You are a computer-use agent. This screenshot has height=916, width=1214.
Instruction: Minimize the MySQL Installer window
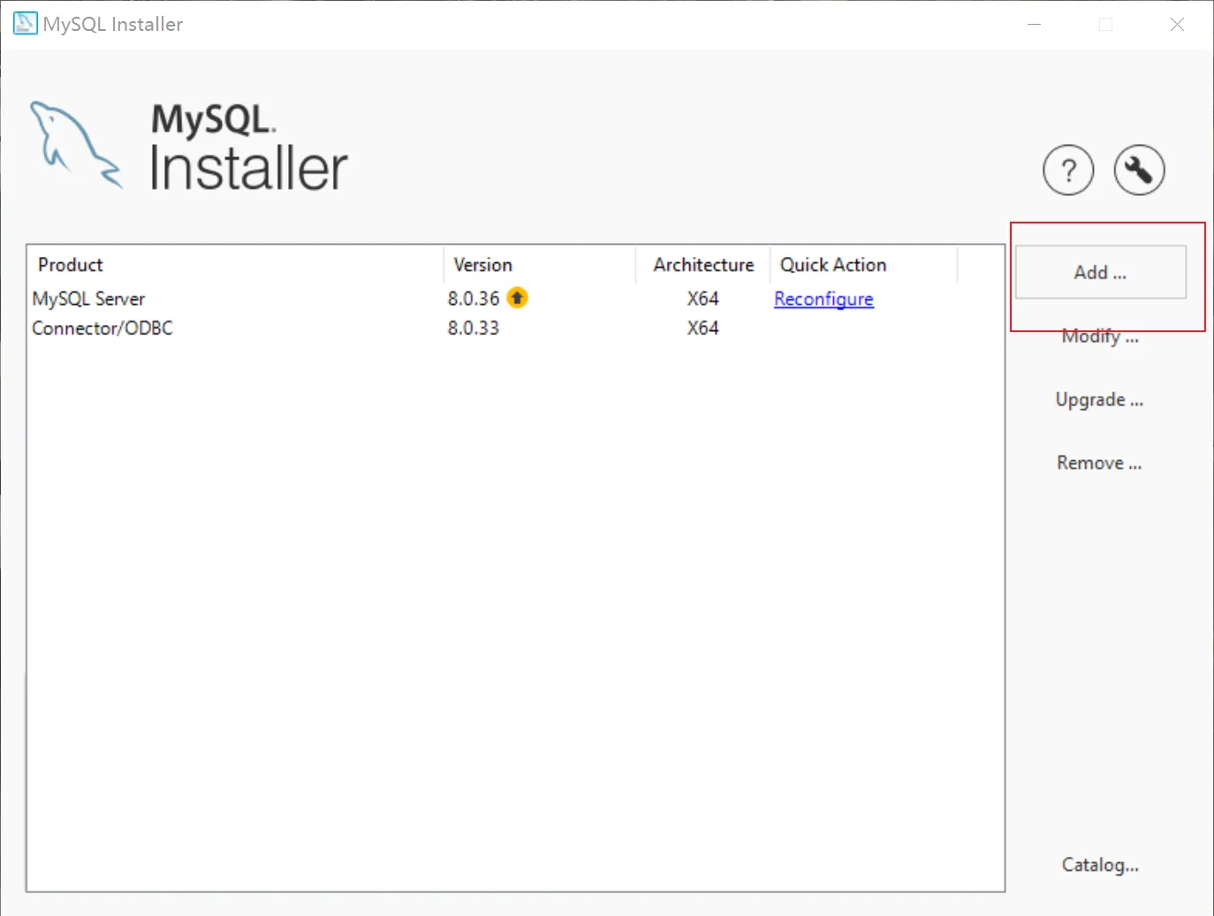pos(1034,24)
